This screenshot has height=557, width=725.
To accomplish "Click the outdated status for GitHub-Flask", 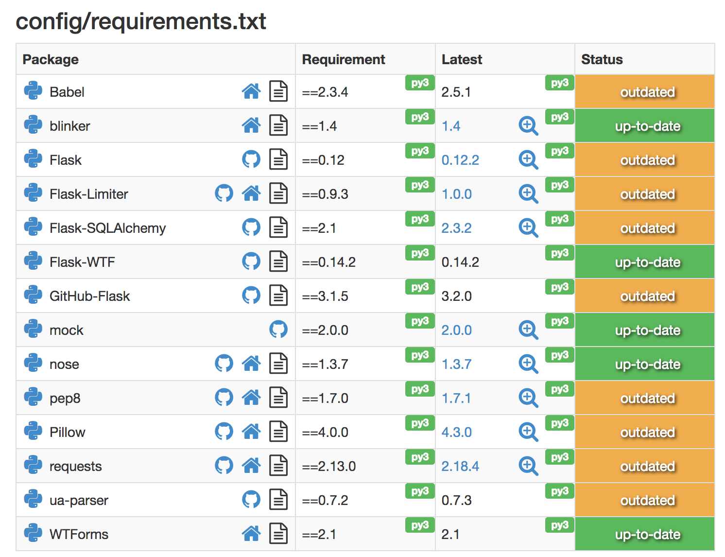I will tap(645, 296).
